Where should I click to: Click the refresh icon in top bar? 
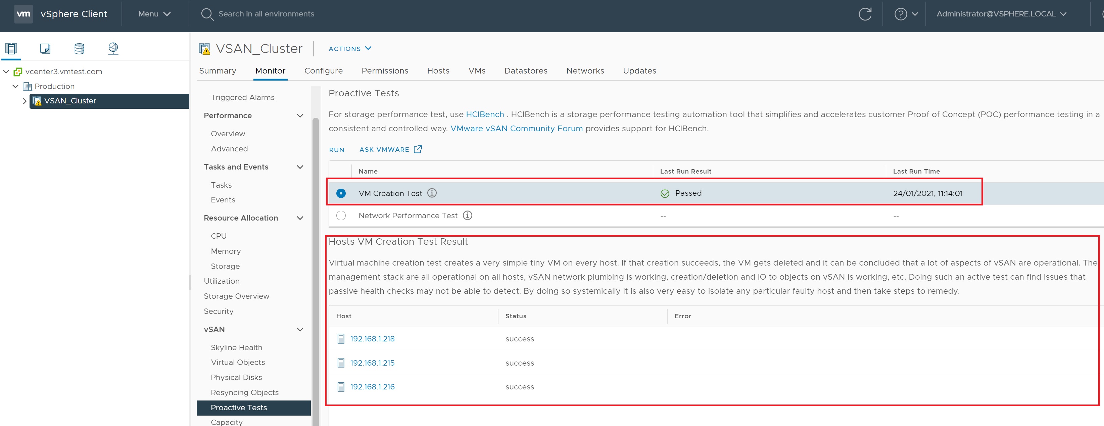click(x=865, y=14)
